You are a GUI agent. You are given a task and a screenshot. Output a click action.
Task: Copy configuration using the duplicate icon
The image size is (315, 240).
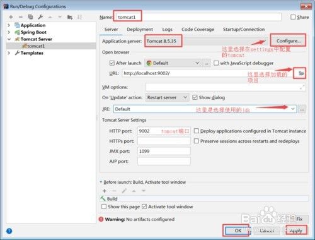[x=30, y=17]
